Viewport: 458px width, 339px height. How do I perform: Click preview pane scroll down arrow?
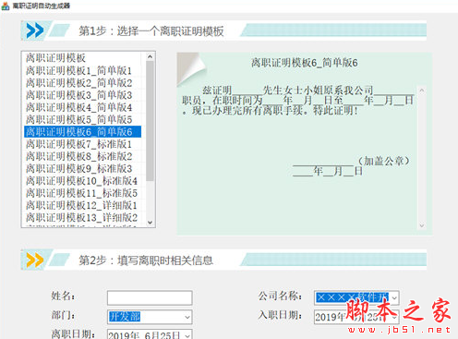click(422, 225)
